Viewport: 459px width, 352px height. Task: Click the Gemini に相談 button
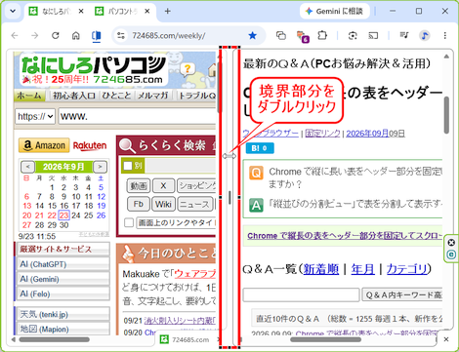[x=335, y=12]
